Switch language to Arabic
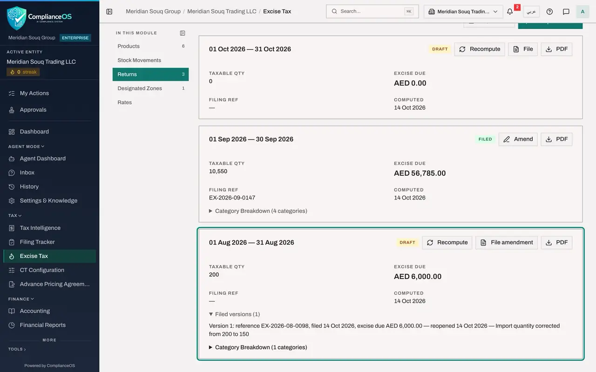596x372 pixels. 531,12
